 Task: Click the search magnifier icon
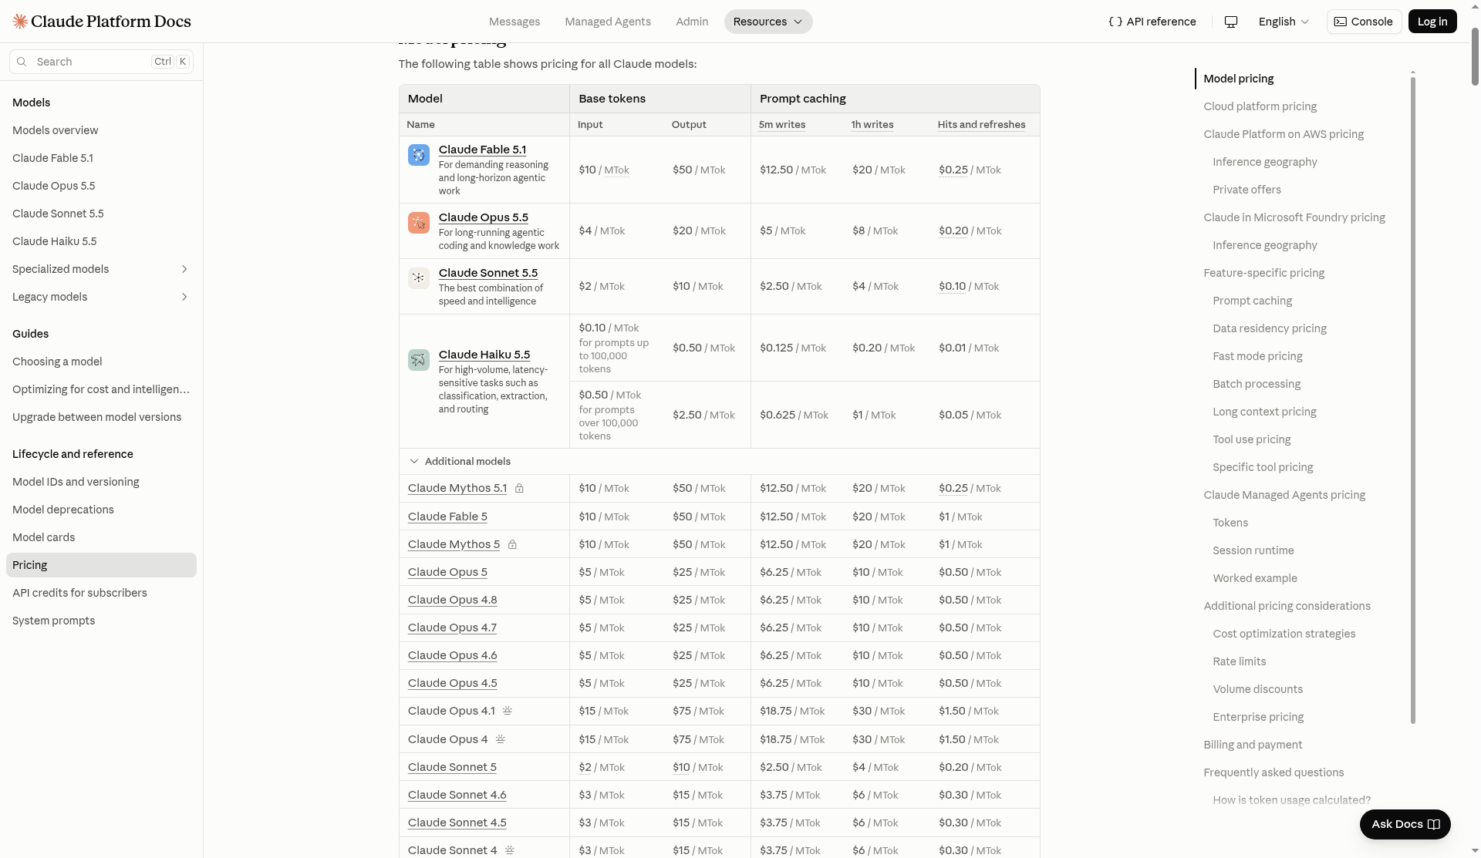pyautogui.click(x=22, y=62)
